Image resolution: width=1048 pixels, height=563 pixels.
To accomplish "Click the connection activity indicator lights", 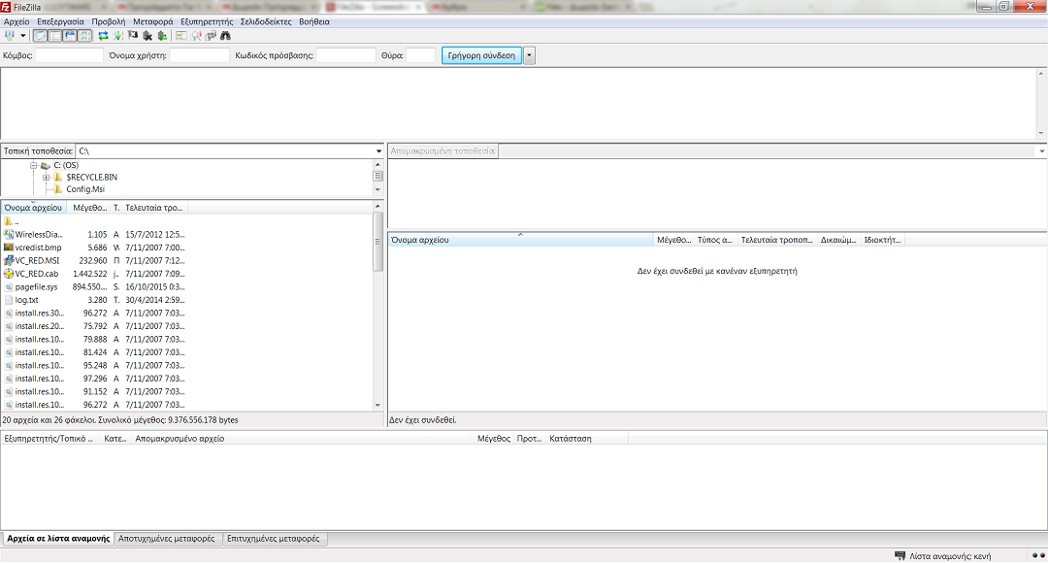I will [1038, 555].
